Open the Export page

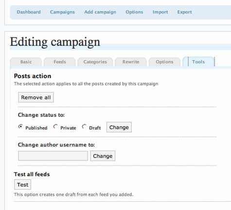(x=184, y=12)
